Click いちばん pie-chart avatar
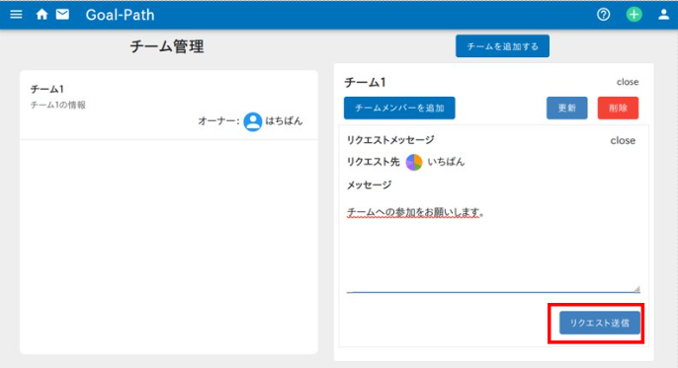Image resolution: width=678 pixels, height=368 pixels. [x=414, y=162]
